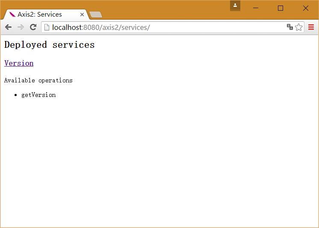Select the Axis2: Services tab
The height and width of the screenshot is (228, 319).
click(46, 15)
